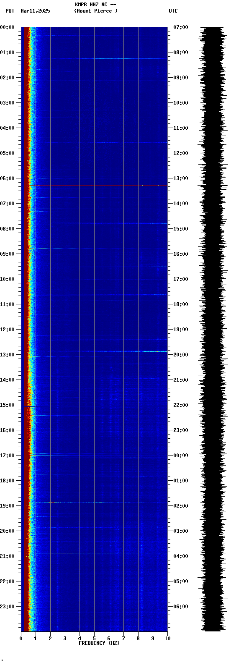The width and height of the screenshot is (231, 665).
Task: Click the PDT '12:00' time tick label
Action: coord(7,330)
